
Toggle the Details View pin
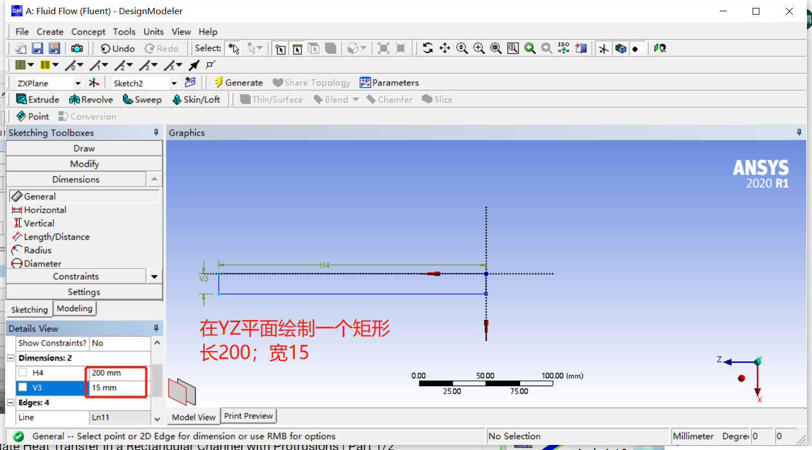156,328
